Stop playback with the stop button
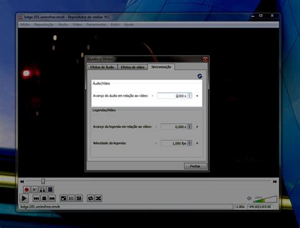This screenshot has width=300, height=228. click(x=44, y=198)
